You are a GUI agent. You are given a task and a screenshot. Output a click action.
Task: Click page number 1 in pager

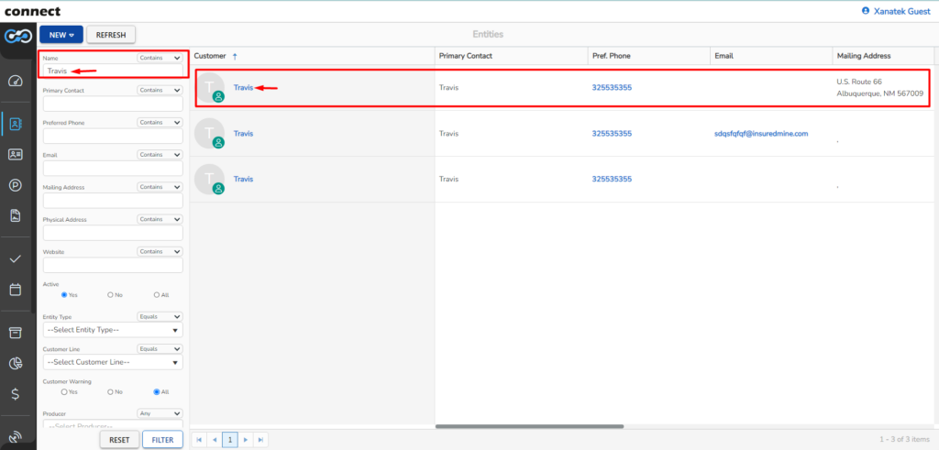tap(230, 440)
